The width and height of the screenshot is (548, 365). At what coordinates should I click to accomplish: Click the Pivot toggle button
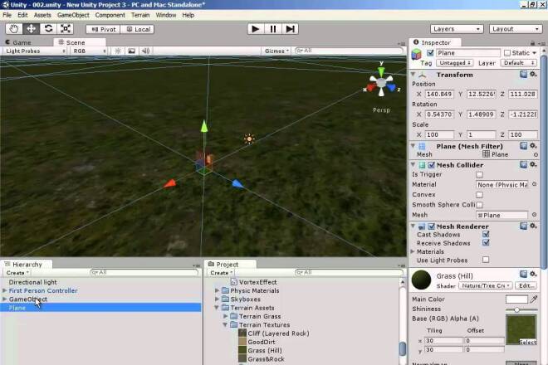pyautogui.click(x=103, y=29)
